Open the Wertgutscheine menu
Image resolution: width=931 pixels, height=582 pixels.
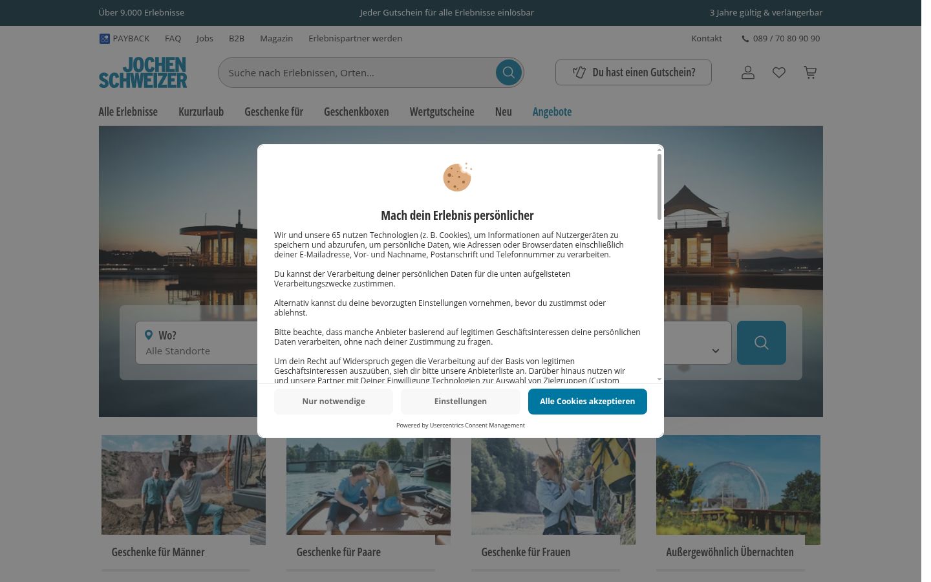[442, 112]
